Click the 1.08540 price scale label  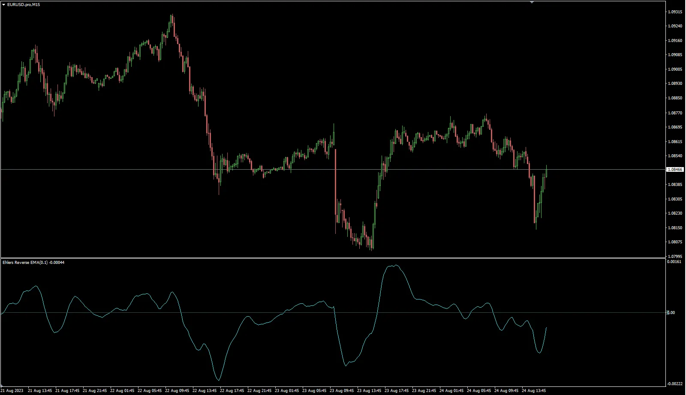point(675,156)
